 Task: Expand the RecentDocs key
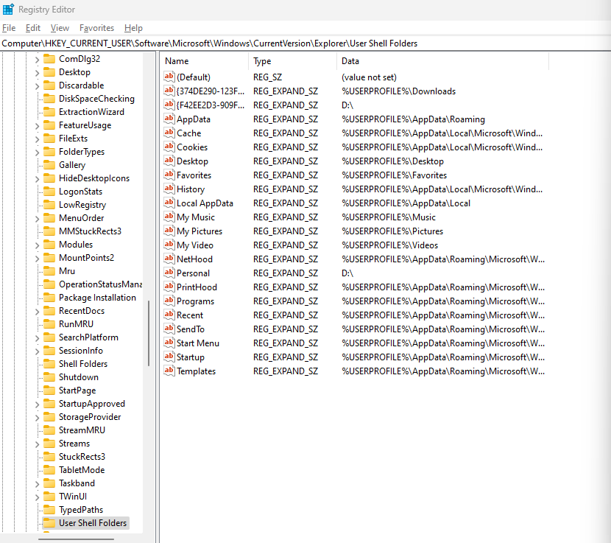(x=37, y=312)
